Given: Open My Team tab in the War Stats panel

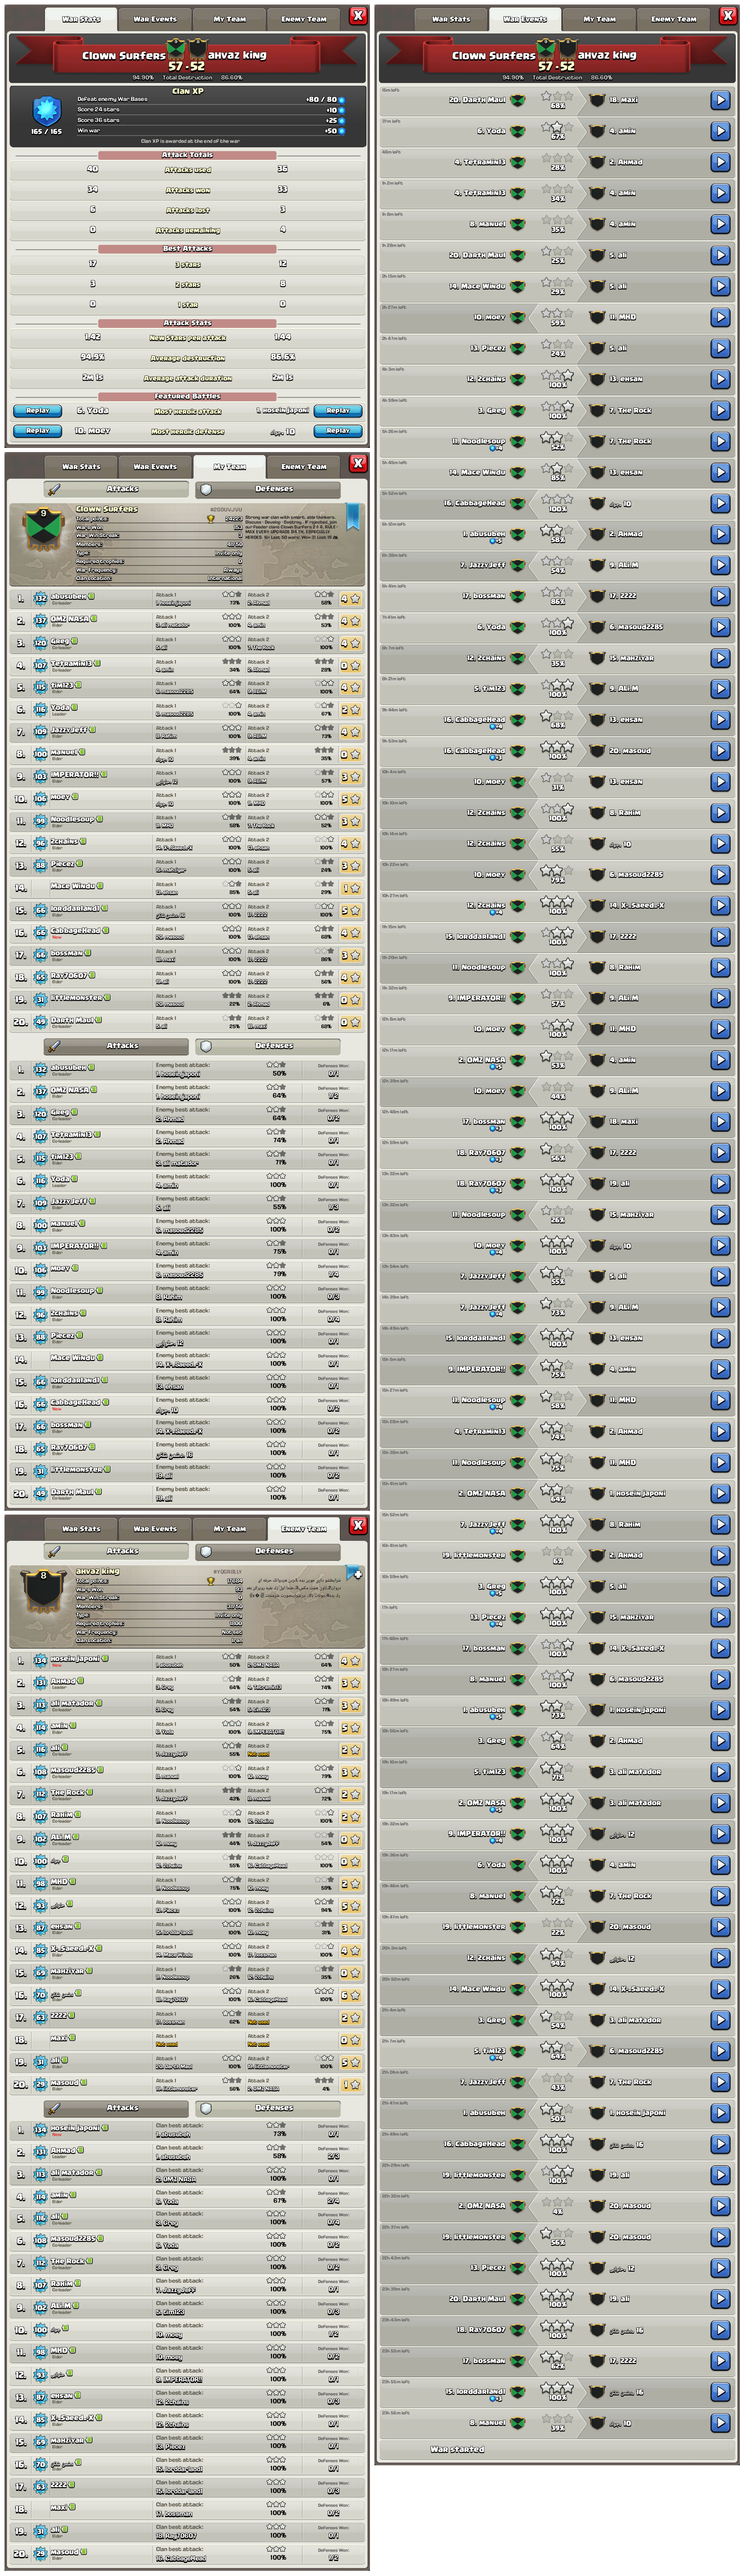Looking at the screenshot, I should [x=229, y=19].
